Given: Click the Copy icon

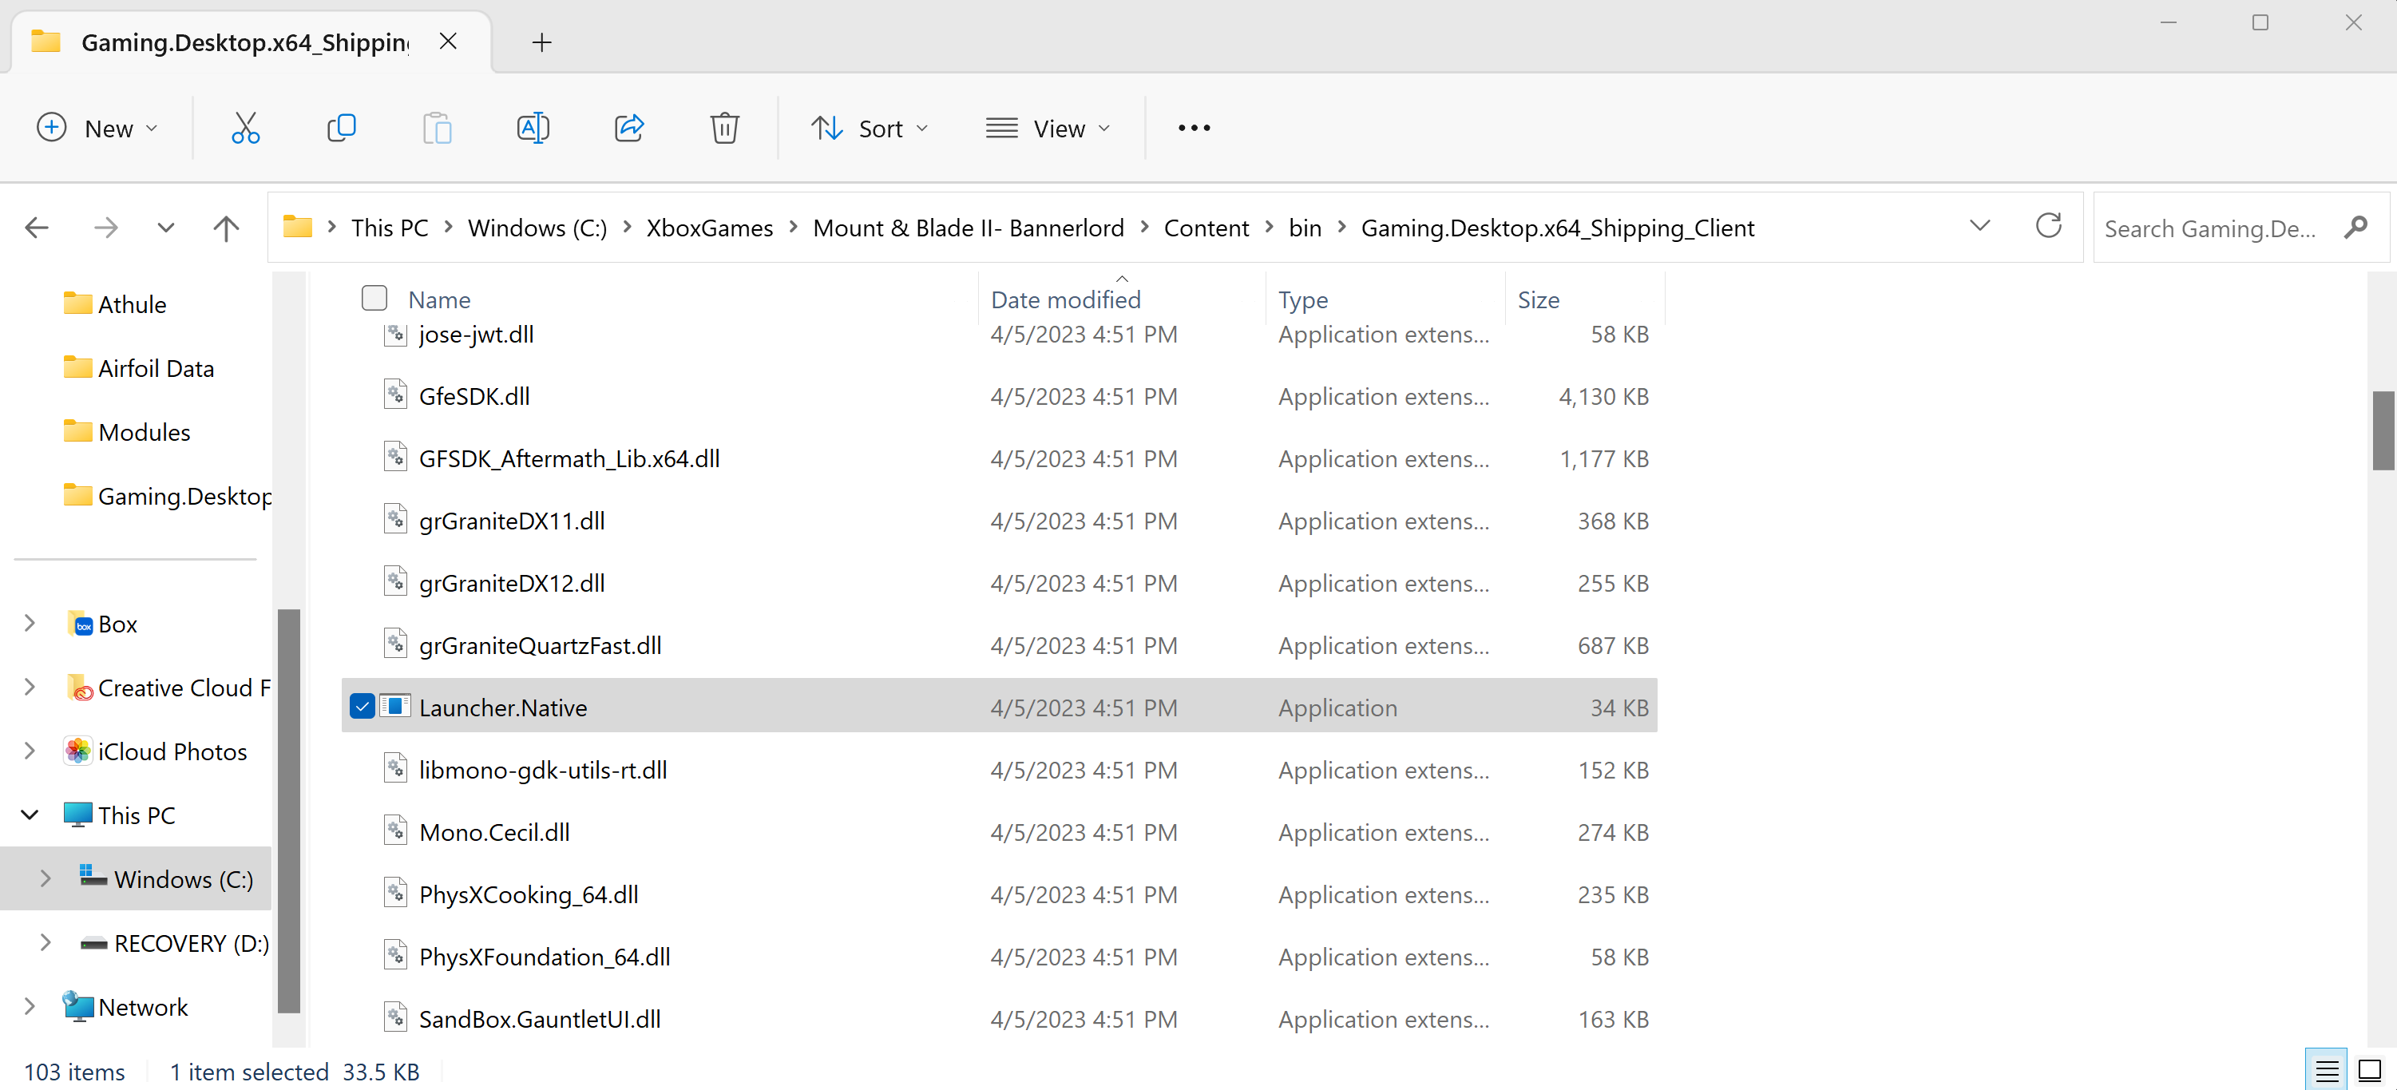Looking at the screenshot, I should tap(342, 128).
